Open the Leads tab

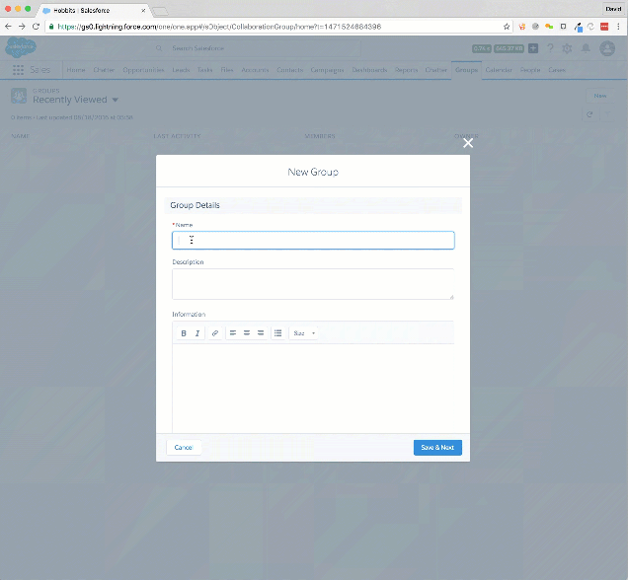pyautogui.click(x=181, y=70)
